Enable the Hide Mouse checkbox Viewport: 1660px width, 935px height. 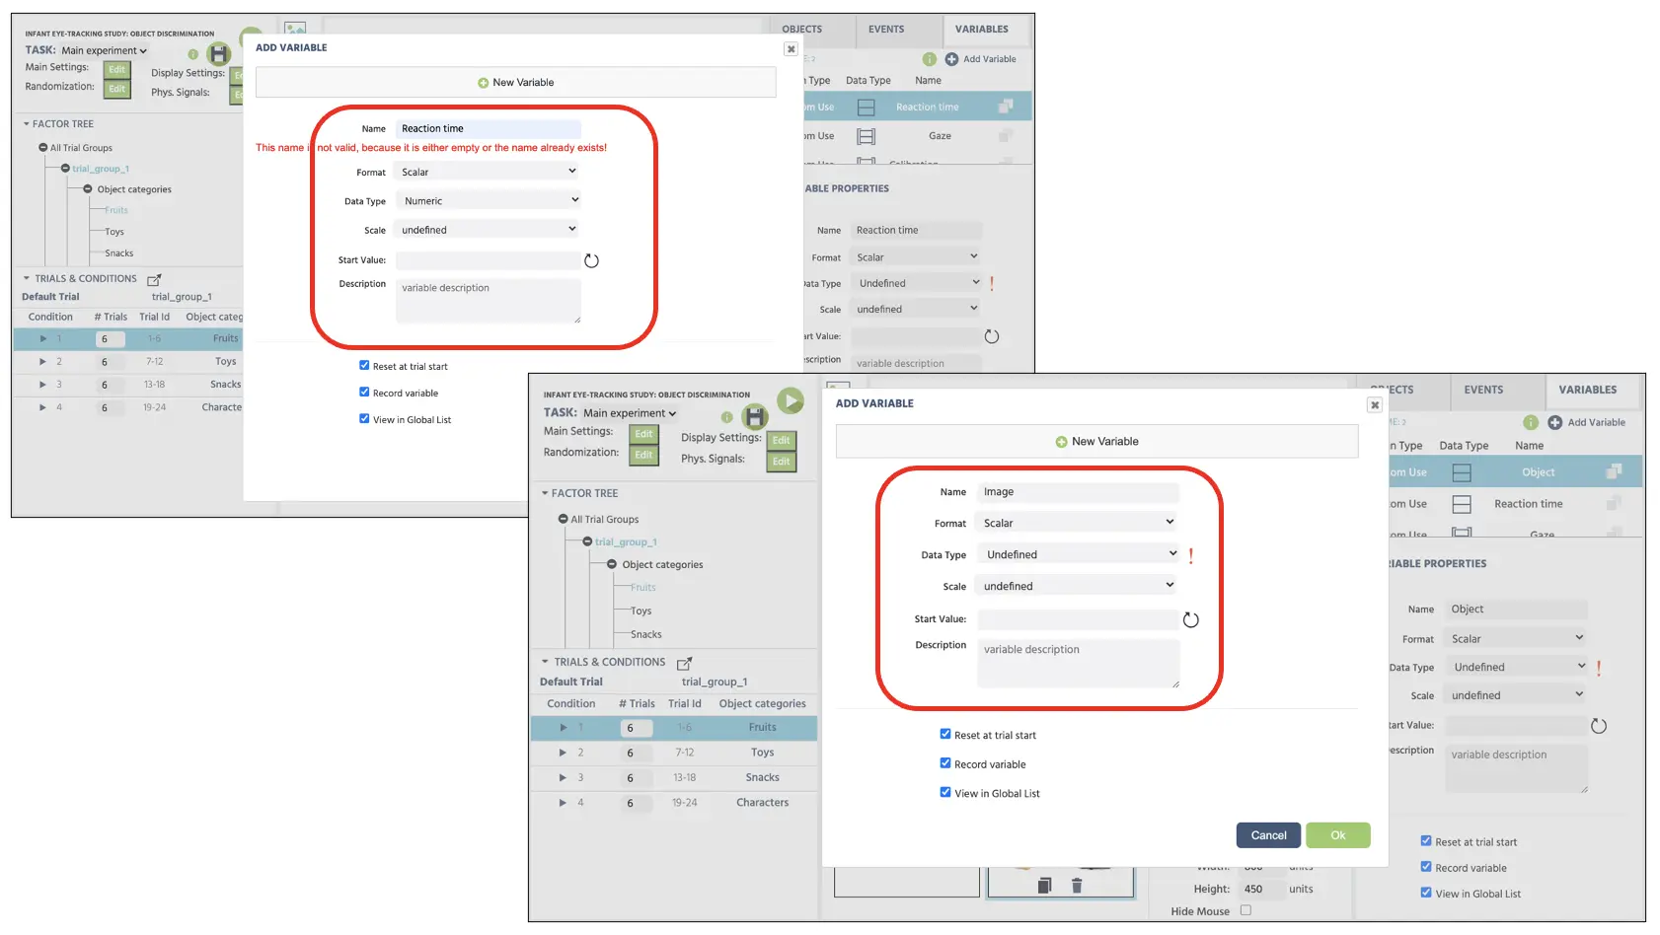tap(1245, 910)
